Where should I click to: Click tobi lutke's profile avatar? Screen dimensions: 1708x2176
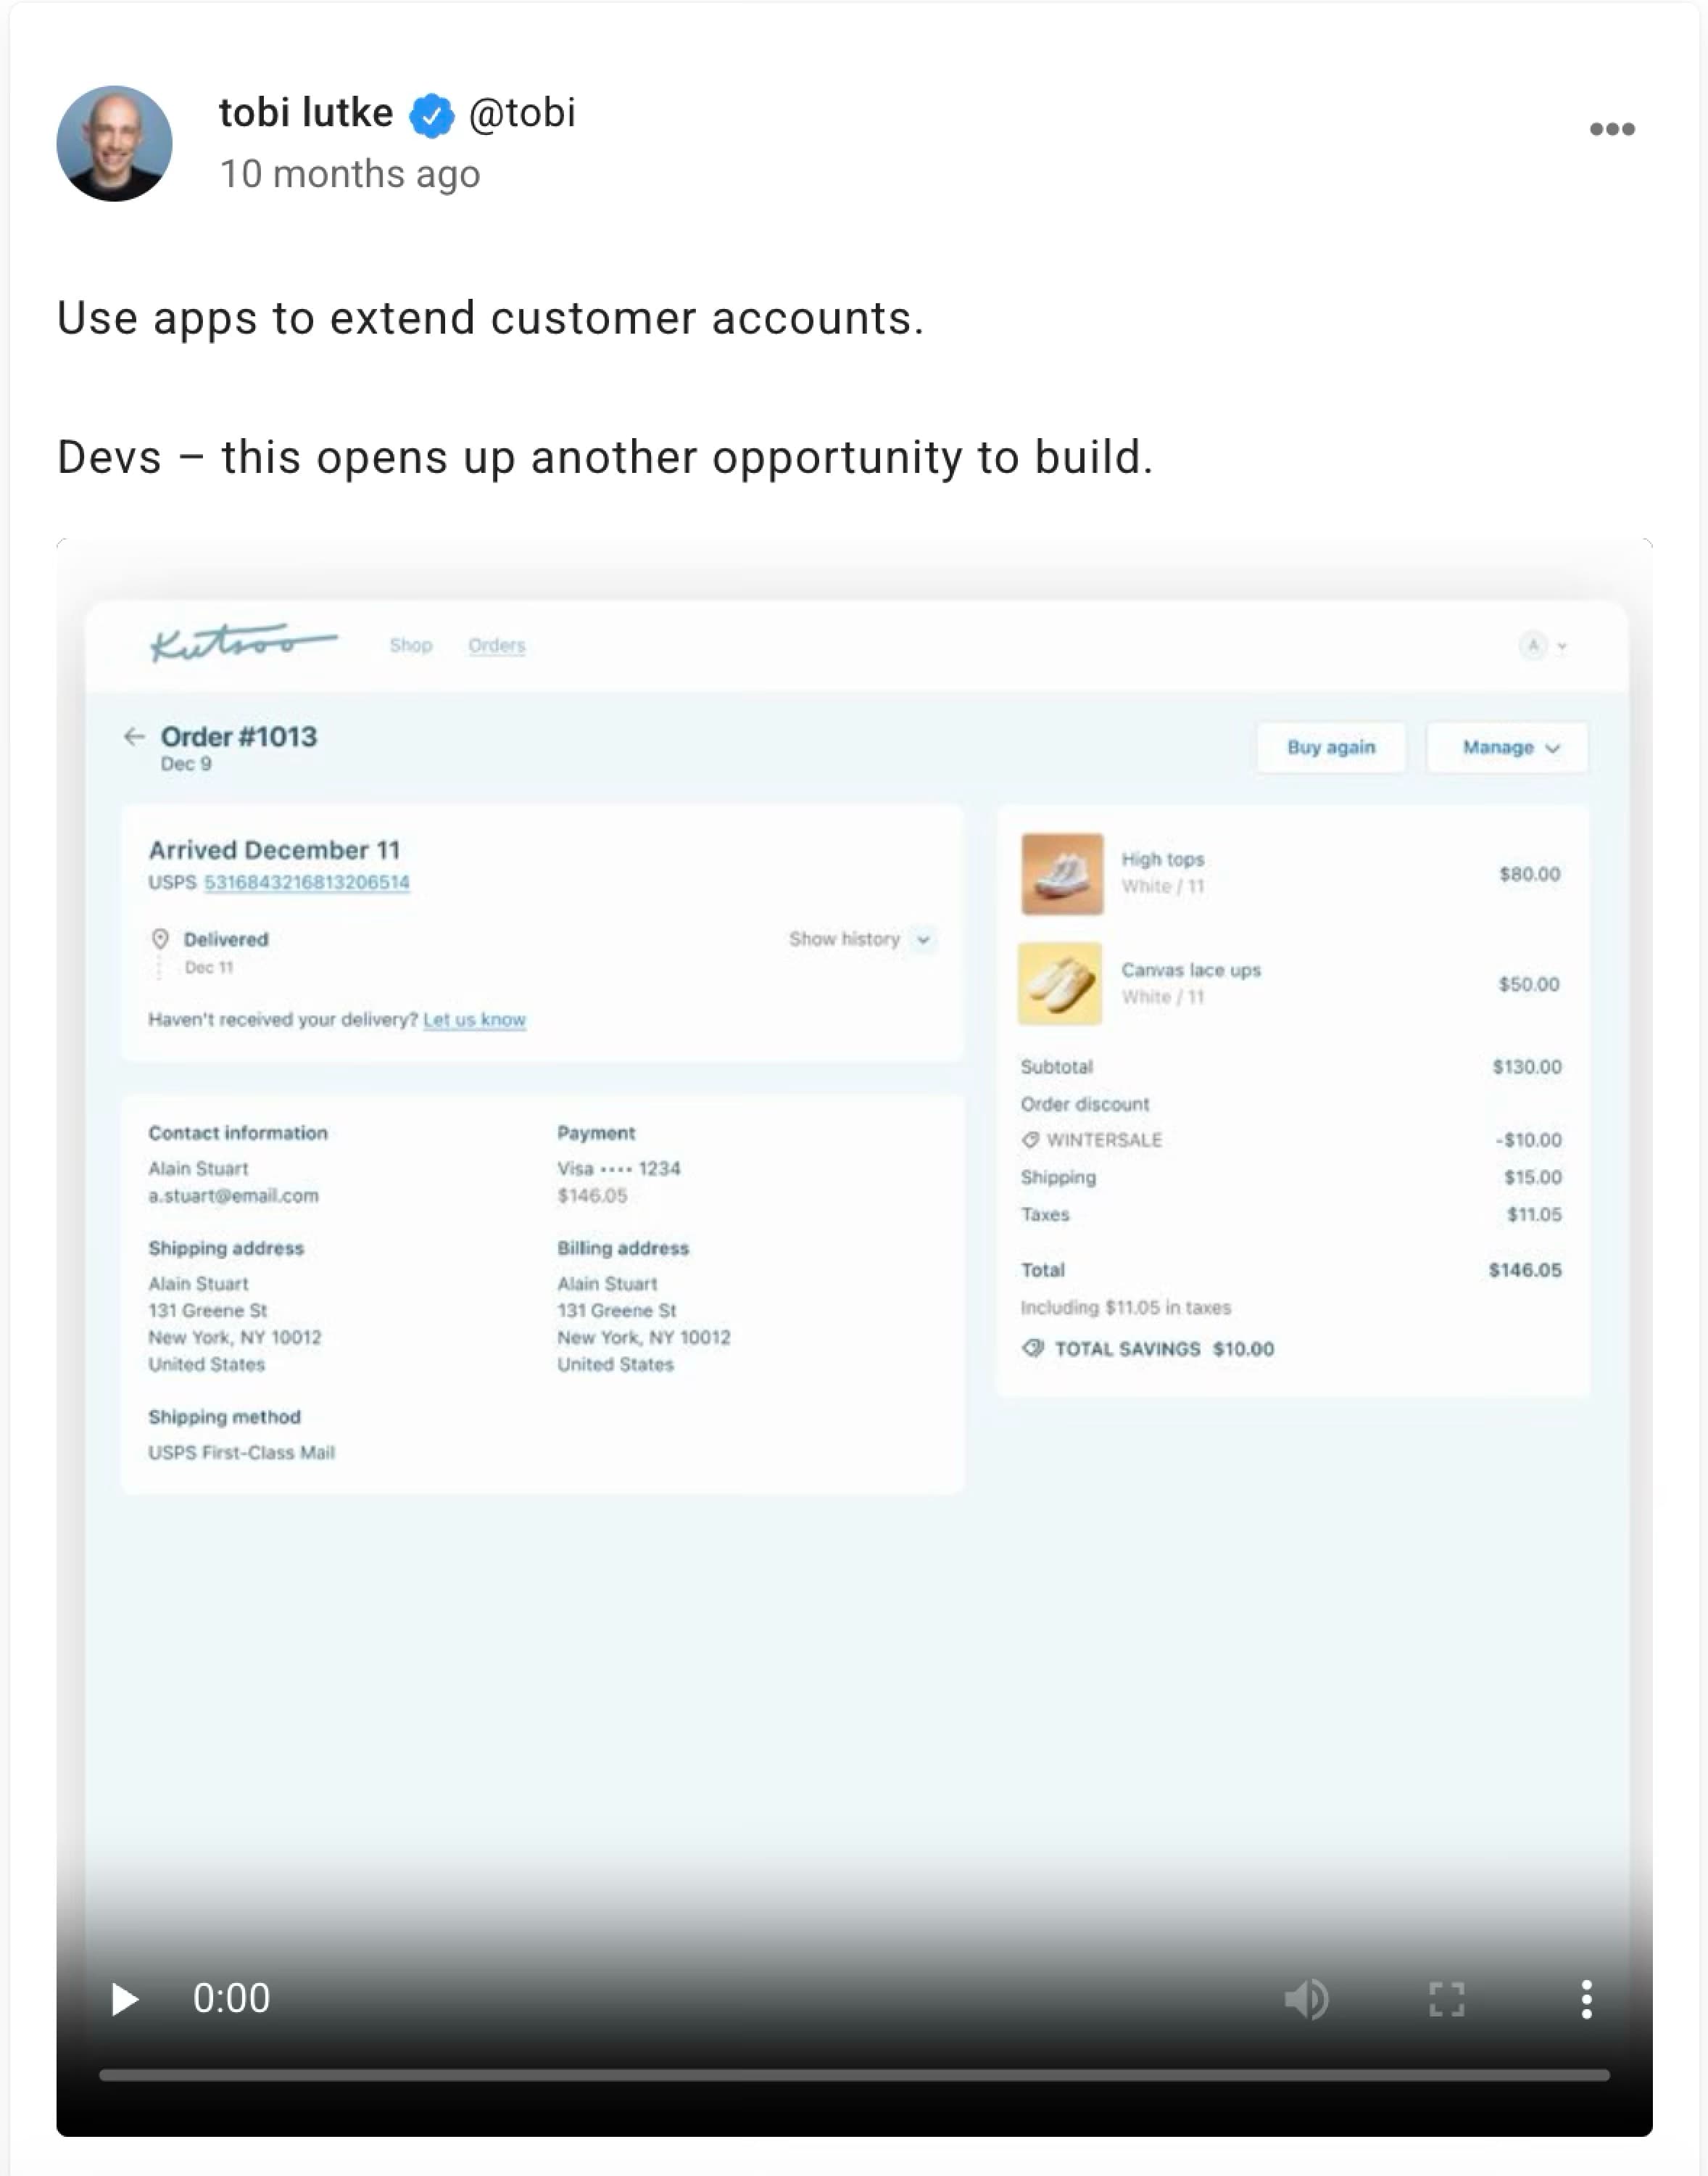tap(114, 143)
